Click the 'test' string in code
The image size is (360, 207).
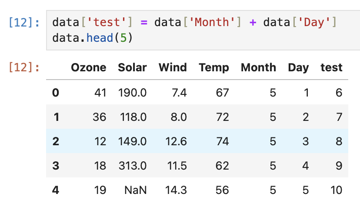(x=107, y=23)
